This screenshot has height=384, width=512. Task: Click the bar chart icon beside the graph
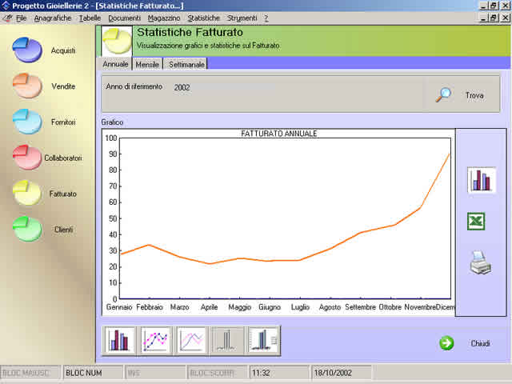482,180
